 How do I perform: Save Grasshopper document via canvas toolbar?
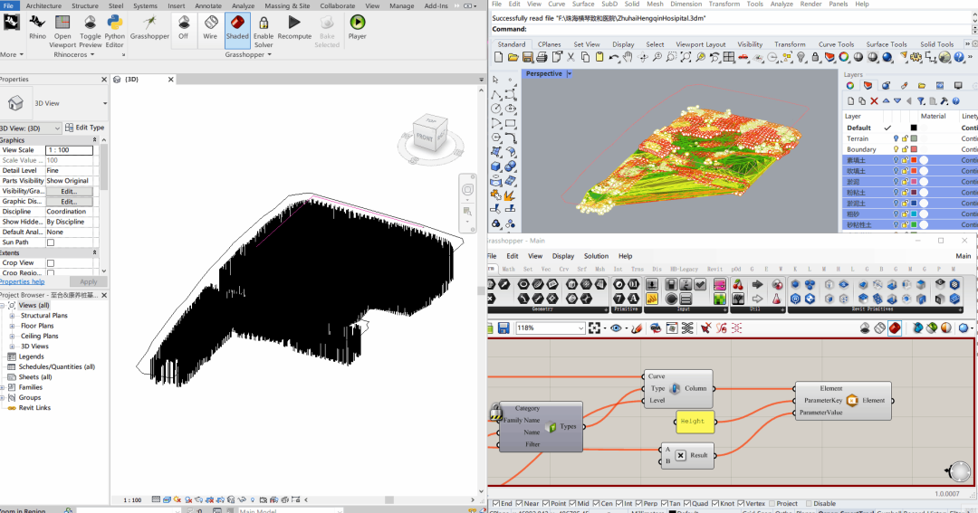click(x=503, y=328)
